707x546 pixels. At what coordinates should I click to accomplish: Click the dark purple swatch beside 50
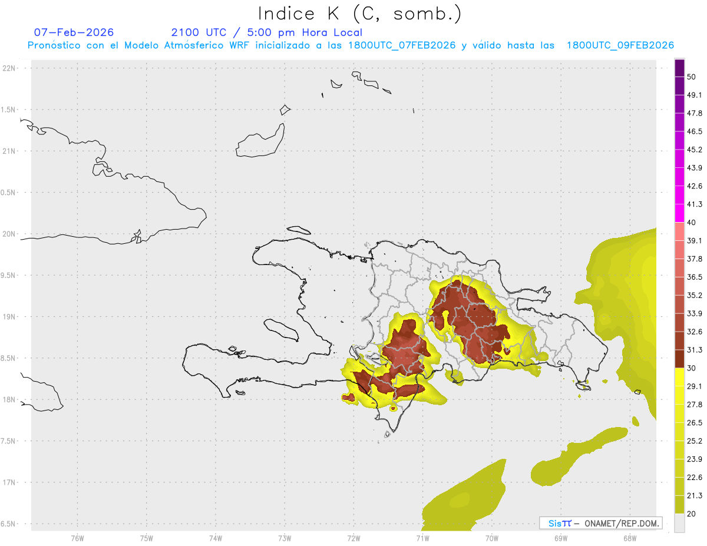(680, 68)
